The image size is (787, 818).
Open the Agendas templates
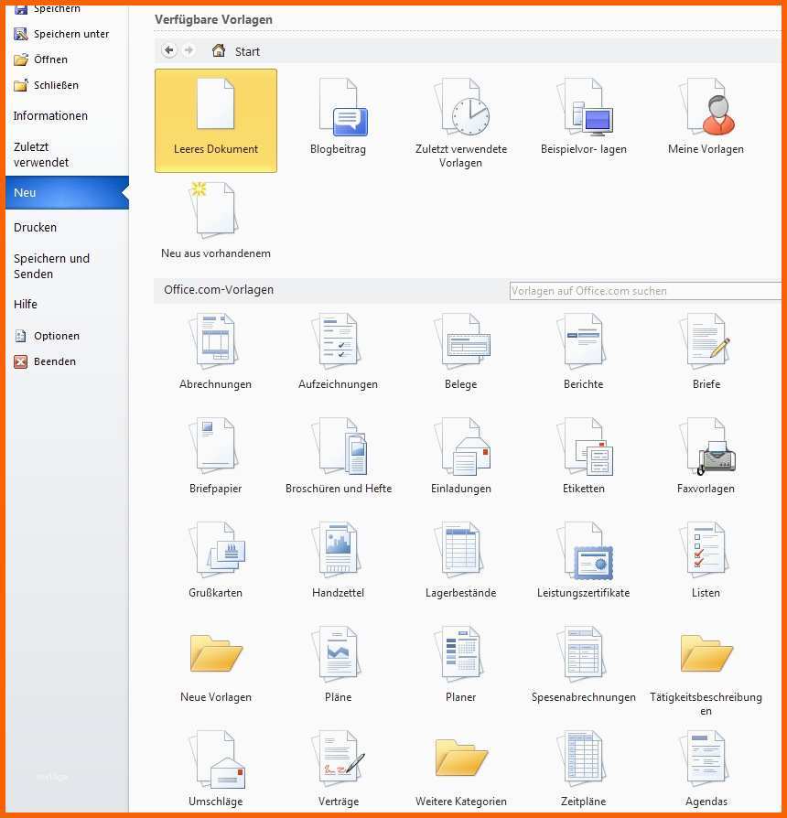706,769
